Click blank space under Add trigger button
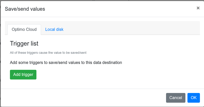 coord(76,84)
